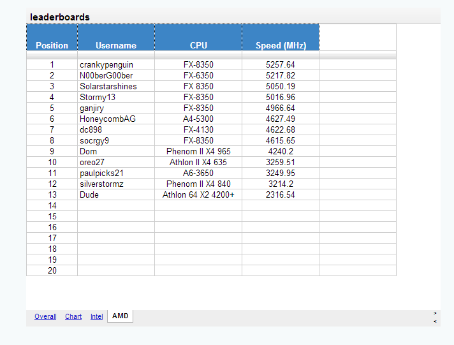
Task: Click the FX 8350 cell for Solarstarshines
Action: pyautogui.click(x=198, y=86)
